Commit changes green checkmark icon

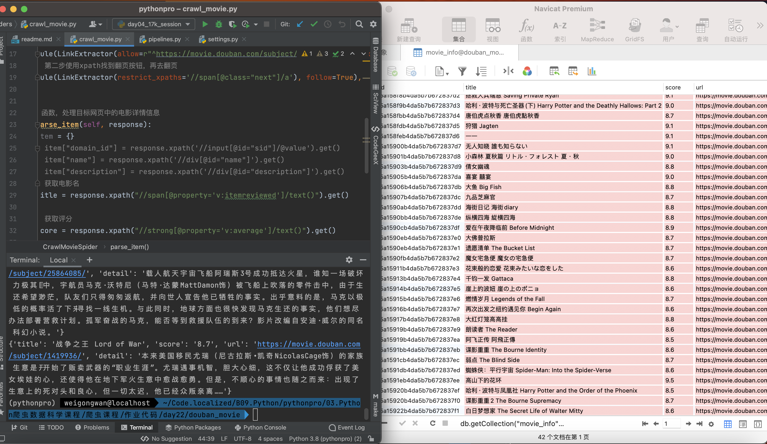click(x=314, y=24)
